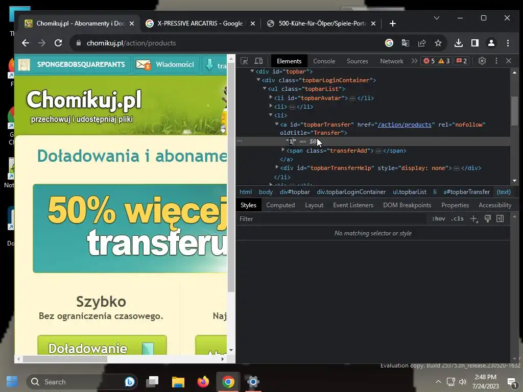Open Wiadomości messages link
Viewport: 523px width, 392px height.
[x=165, y=64]
